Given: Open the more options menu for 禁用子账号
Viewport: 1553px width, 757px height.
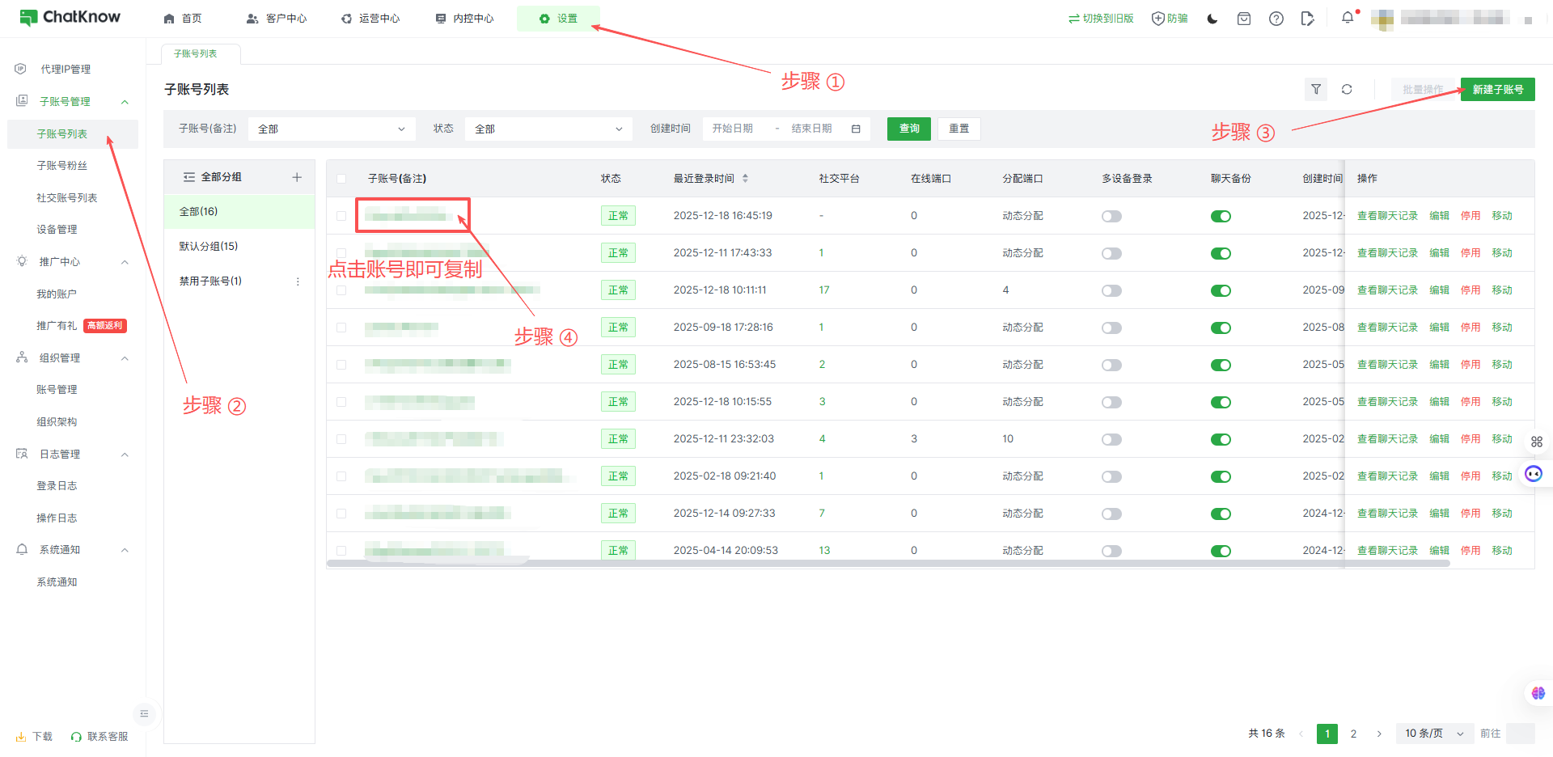Looking at the screenshot, I should click(x=298, y=281).
